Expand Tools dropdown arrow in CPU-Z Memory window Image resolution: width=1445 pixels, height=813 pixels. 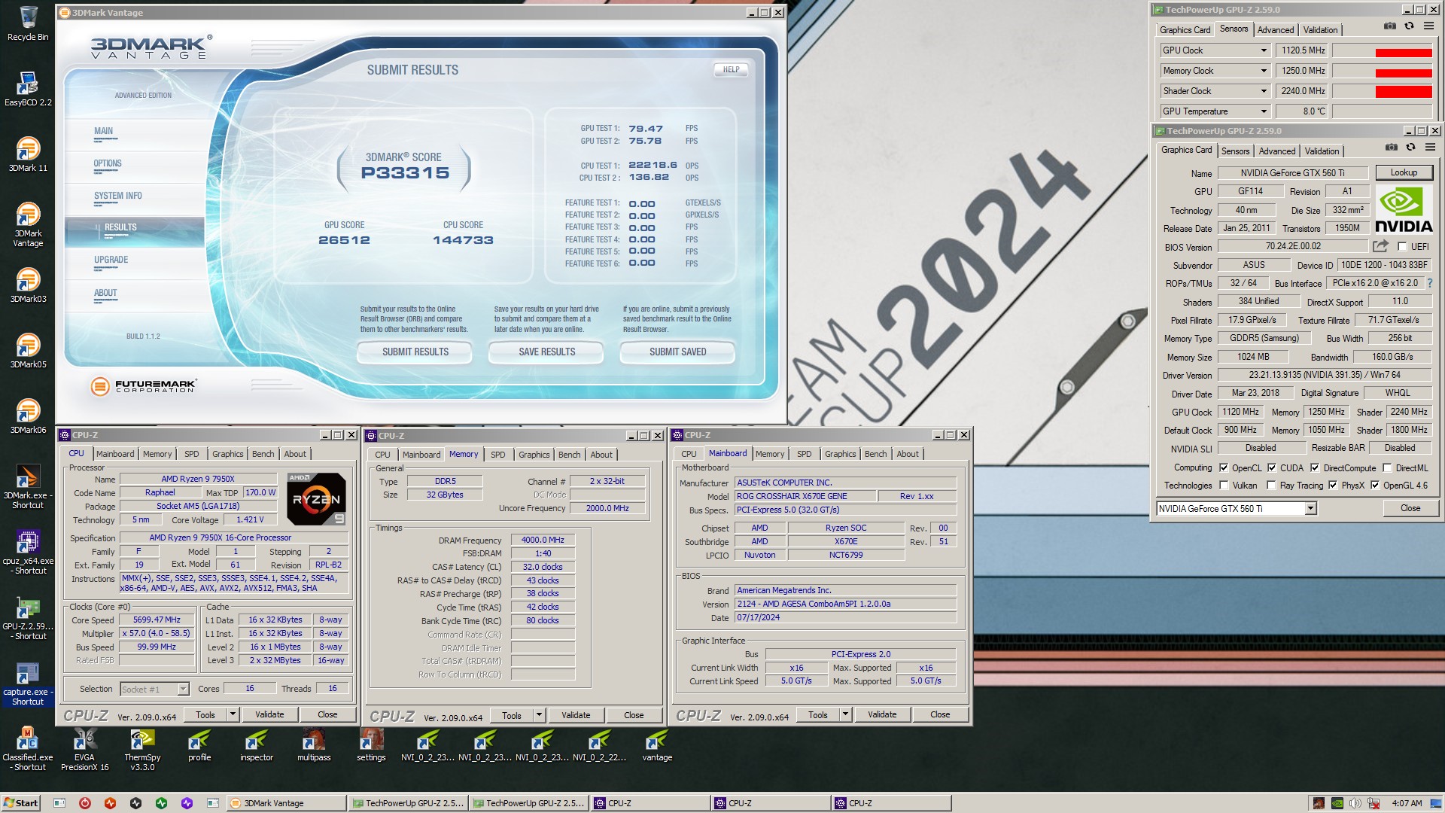tap(539, 715)
